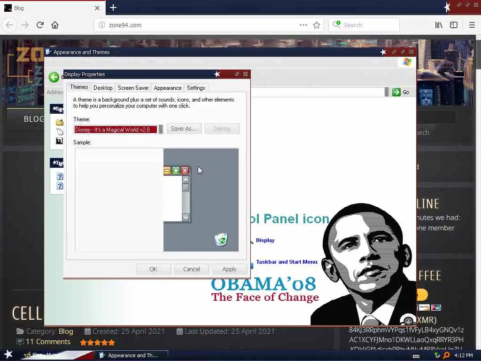
Task: Switch to the Desktop tab
Action: [x=103, y=88]
